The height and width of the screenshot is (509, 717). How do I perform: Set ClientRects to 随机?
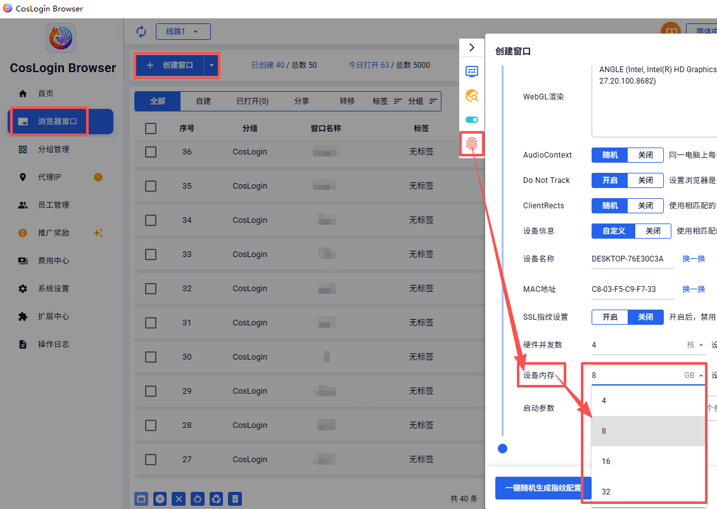tap(610, 206)
